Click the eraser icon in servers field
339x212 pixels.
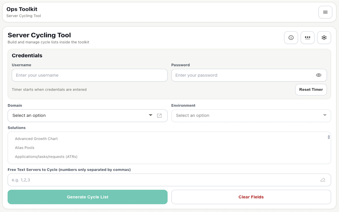click(x=323, y=180)
